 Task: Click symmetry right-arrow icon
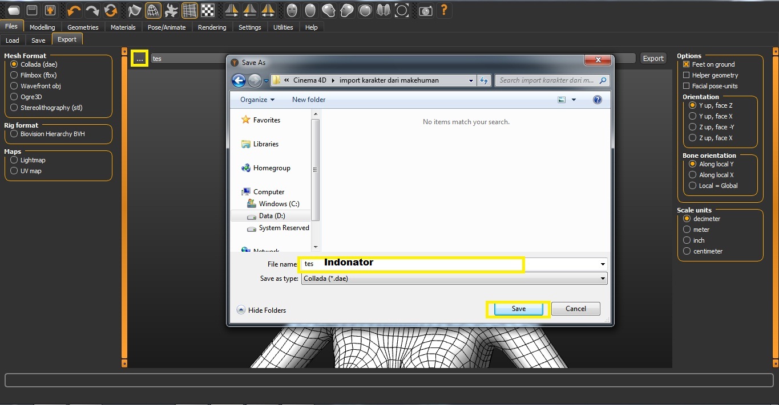click(x=231, y=10)
